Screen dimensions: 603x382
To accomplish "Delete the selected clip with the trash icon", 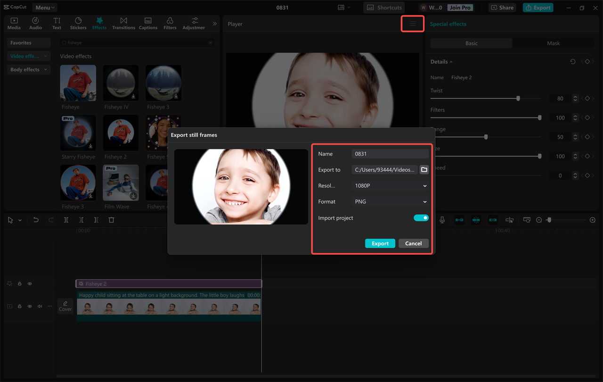I will click(x=111, y=220).
